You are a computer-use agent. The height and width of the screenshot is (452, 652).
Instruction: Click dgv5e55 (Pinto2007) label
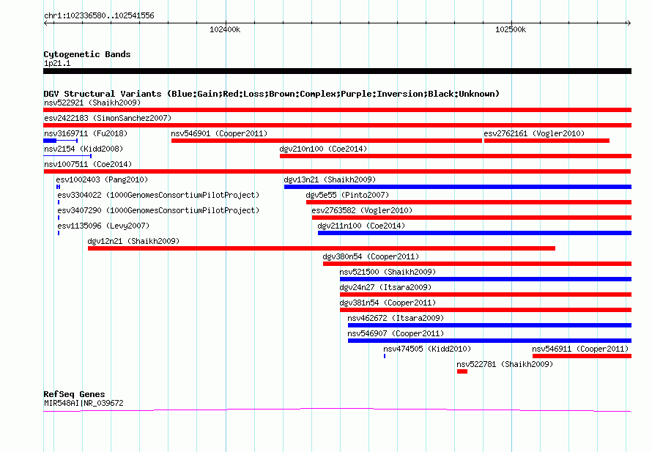(347, 195)
